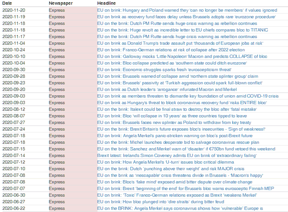Open eurosceptic Finnish MEP Brexit headline
Image resolution: width=288 pixels, height=212 pixels.
click(186, 189)
